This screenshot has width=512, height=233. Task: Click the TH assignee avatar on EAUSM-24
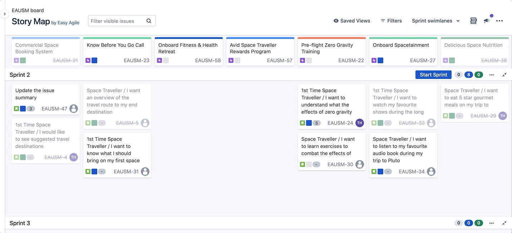360,123
